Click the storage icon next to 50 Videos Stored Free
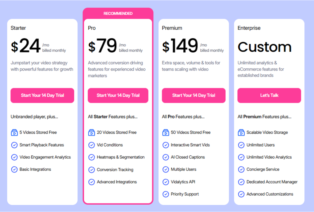314x212 pixels. pyautogui.click(x=166, y=132)
